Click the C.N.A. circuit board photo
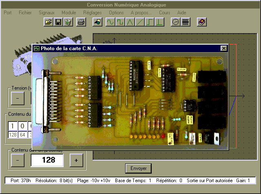 [130, 101]
